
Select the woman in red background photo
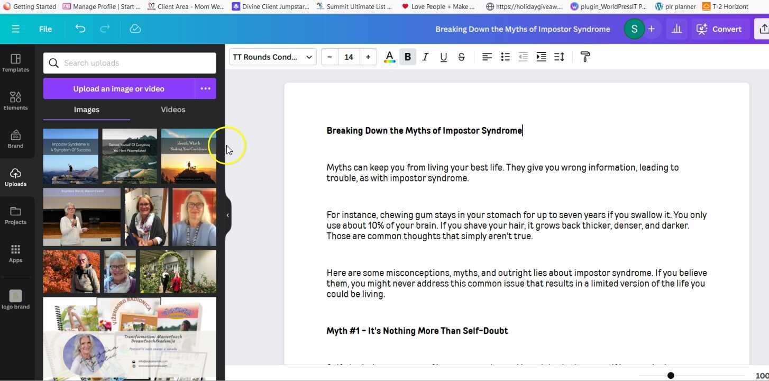[194, 217]
